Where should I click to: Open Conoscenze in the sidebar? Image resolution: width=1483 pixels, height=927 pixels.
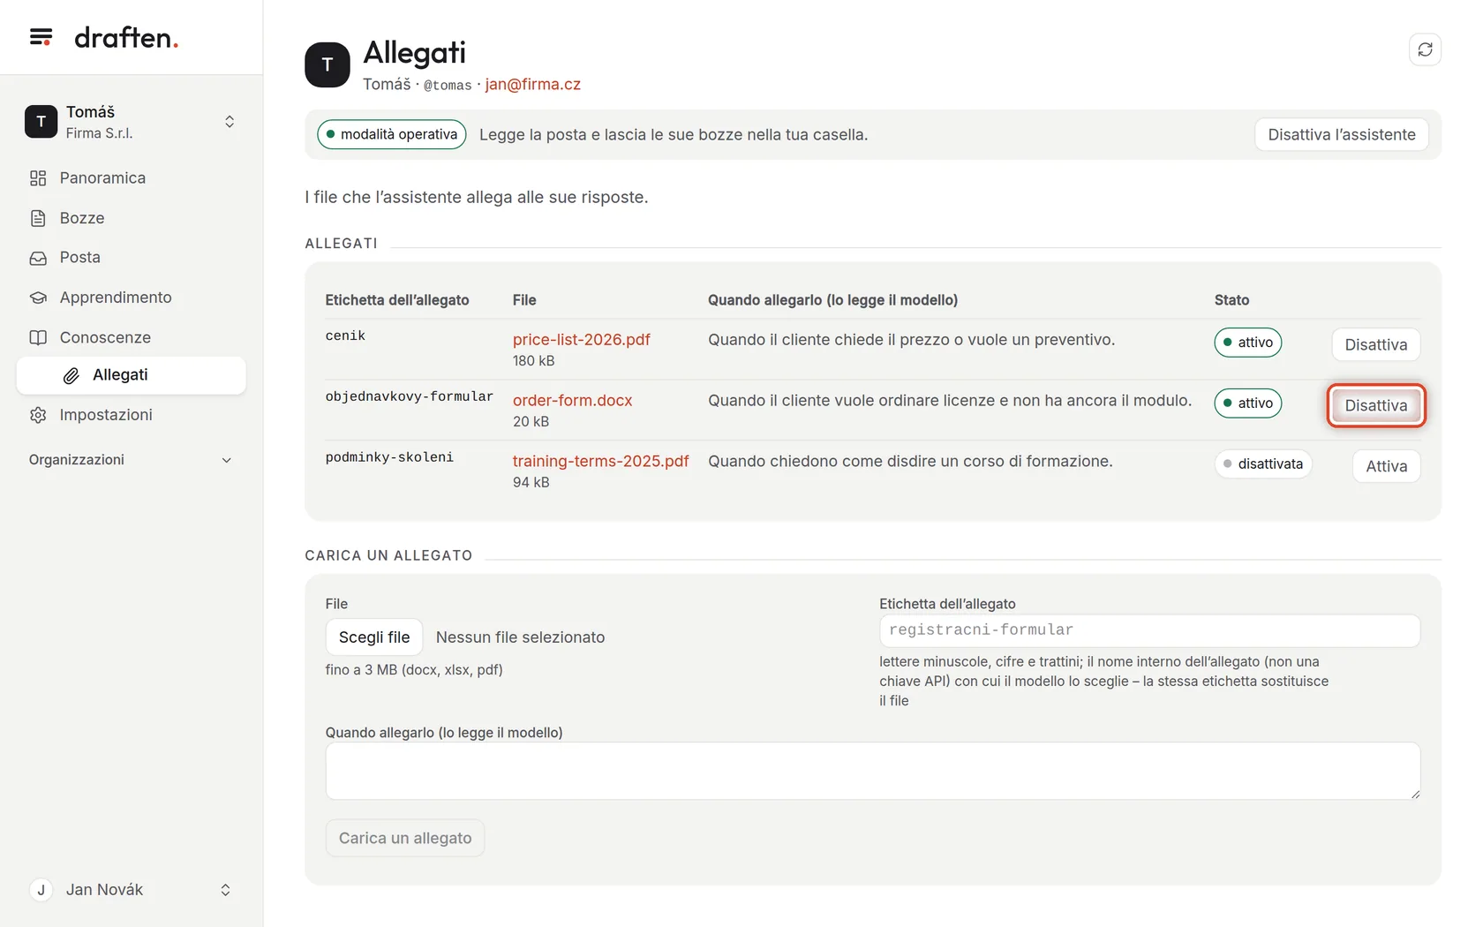132,337
